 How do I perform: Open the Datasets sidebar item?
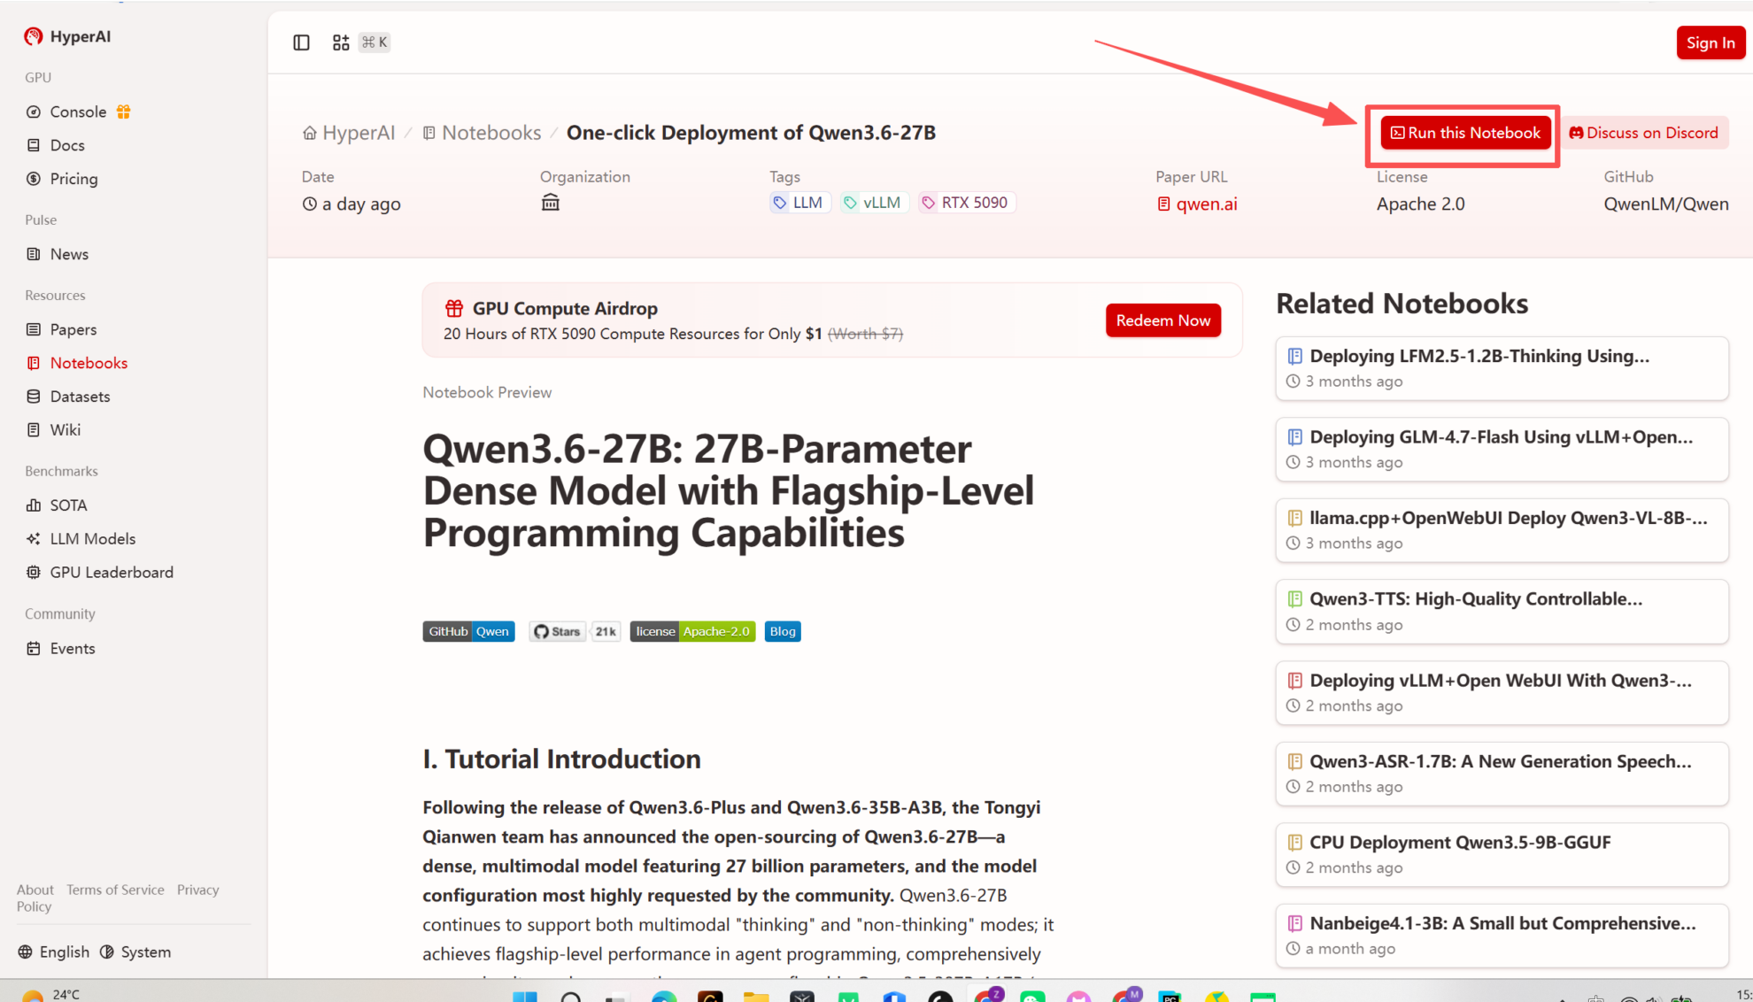[x=80, y=397]
